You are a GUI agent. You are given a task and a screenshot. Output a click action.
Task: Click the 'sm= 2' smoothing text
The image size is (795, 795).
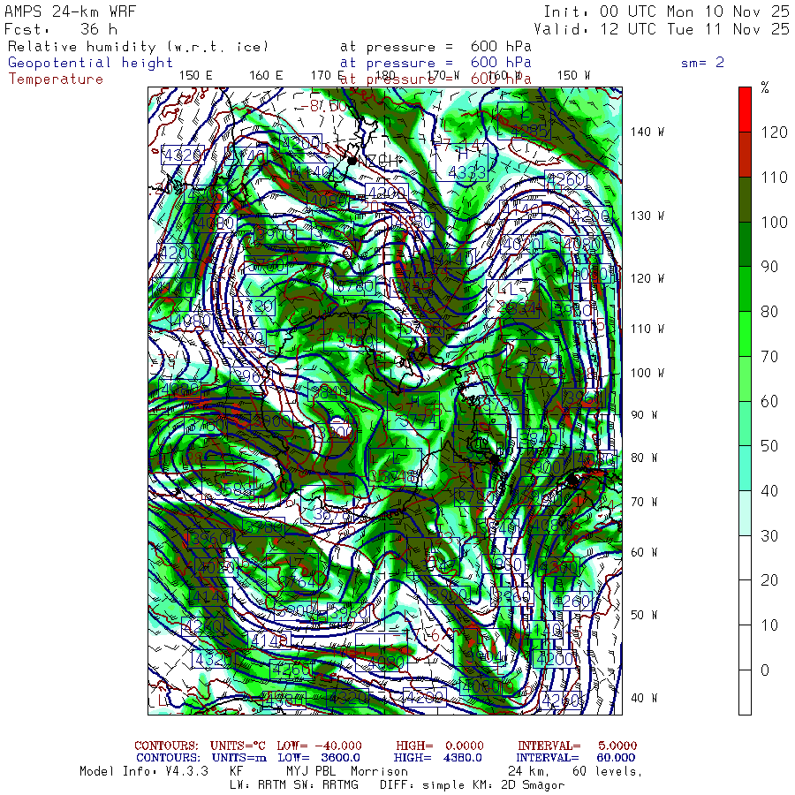click(702, 63)
